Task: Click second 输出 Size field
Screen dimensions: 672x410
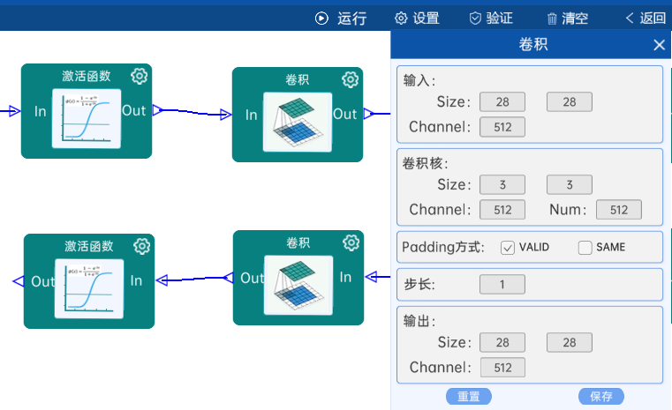Action: coord(570,342)
